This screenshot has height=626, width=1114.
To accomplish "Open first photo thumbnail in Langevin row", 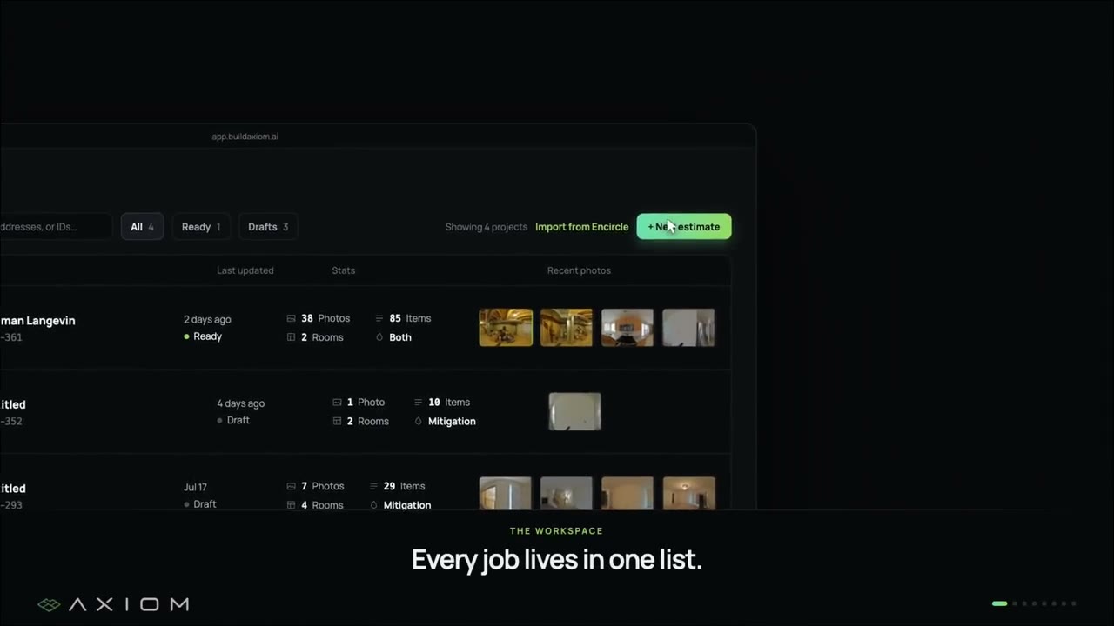I will [506, 328].
